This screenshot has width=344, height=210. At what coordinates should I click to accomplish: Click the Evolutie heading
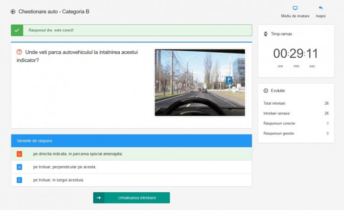pyautogui.click(x=278, y=91)
